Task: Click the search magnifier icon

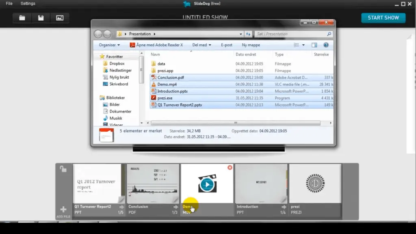Action: pos(329,34)
